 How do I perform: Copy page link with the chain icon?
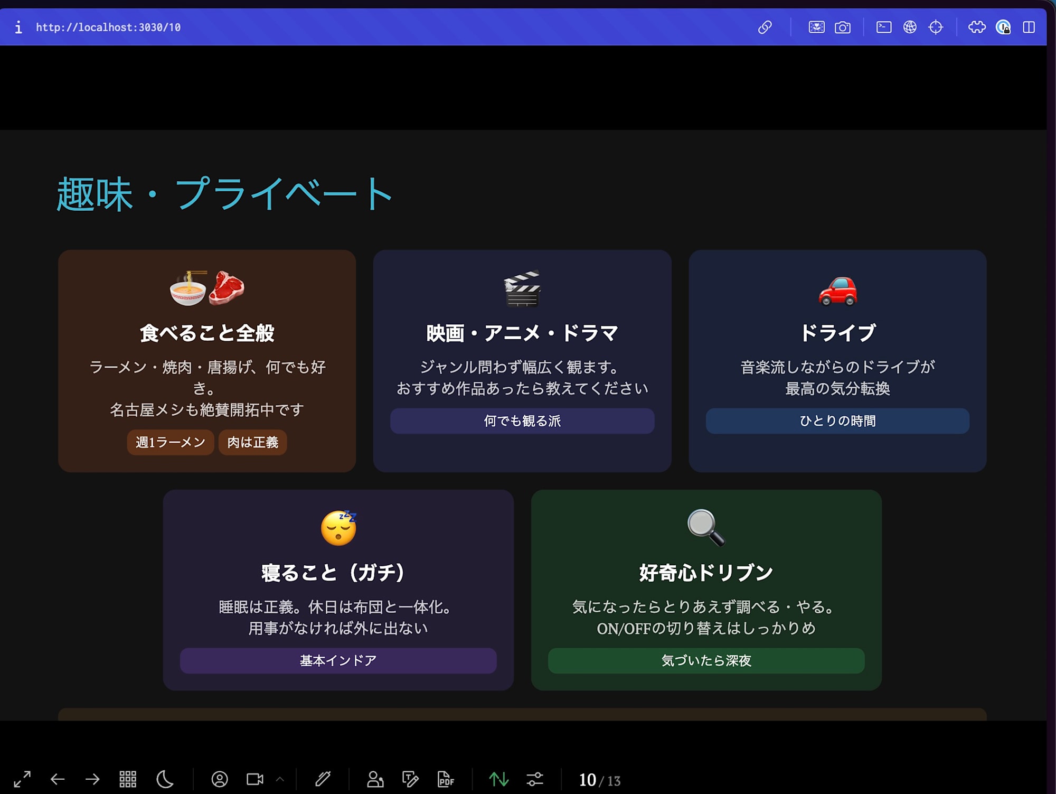click(765, 27)
